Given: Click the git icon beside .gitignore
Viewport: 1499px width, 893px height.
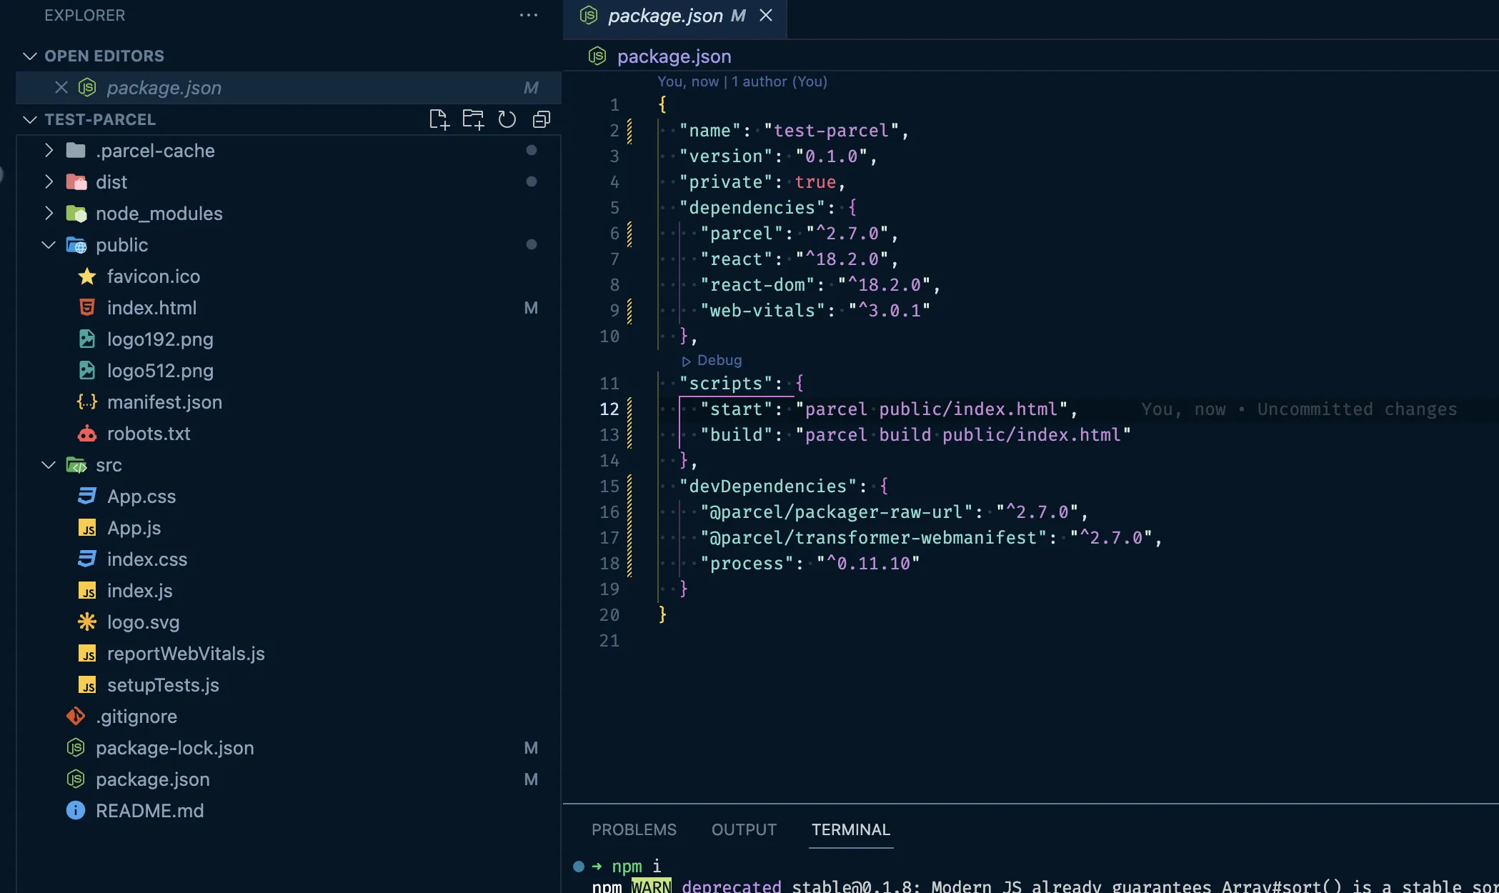Looking at the screenshot, I should click(x=76, y=717).
